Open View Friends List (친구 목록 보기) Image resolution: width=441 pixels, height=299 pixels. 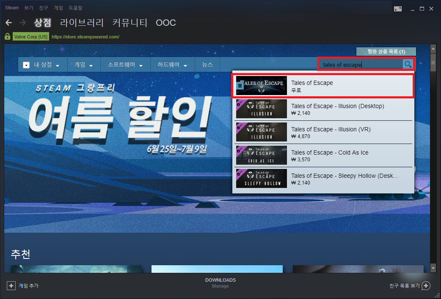point(410,286)
